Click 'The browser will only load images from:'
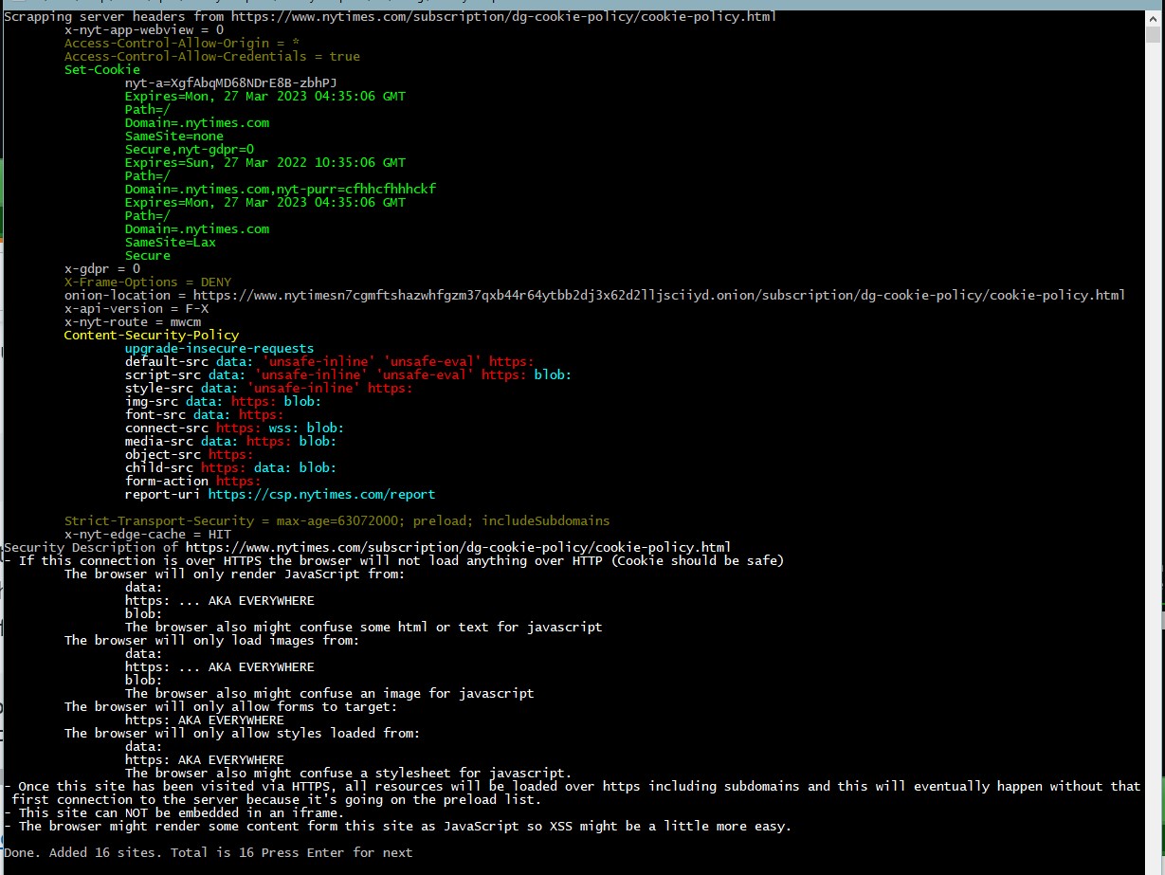 212,640
